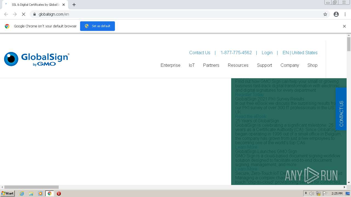This screenshot has height=197, width=351.
Task: Select the Chrome taskbar button
Action: pos(49,193)
